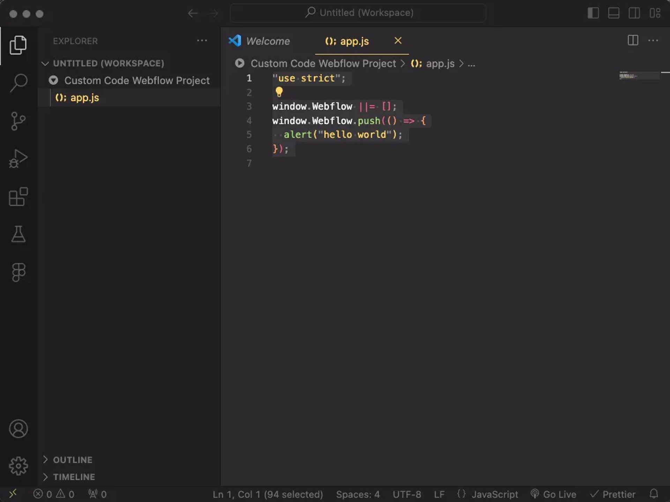Open the Manage gear icon

point(18,466)
